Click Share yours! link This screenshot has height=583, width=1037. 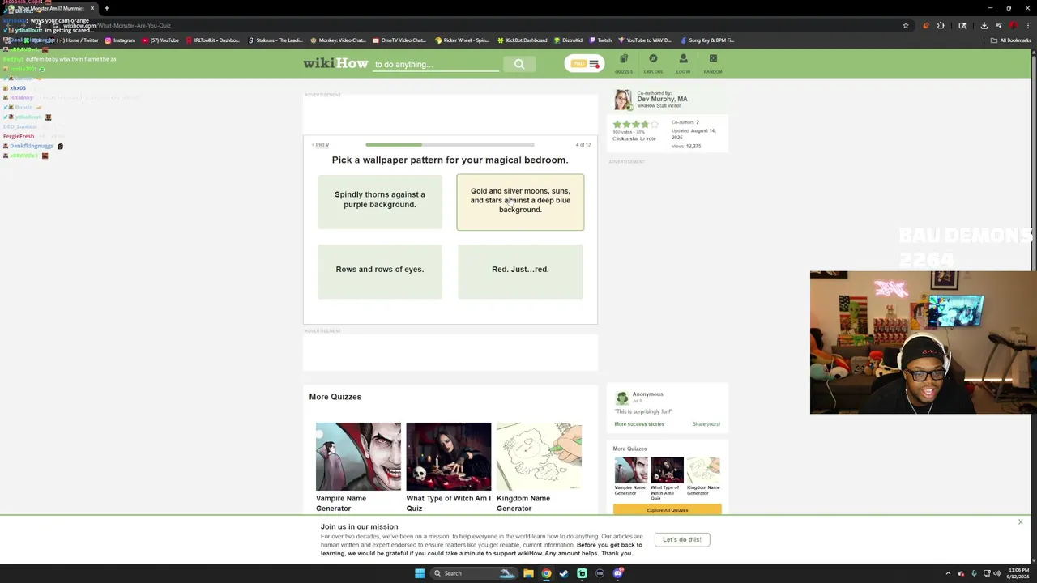click(706, 424)
